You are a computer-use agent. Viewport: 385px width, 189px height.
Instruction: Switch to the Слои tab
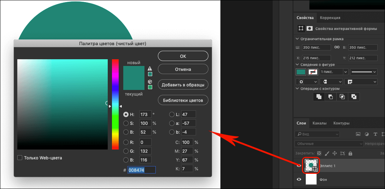301,123
